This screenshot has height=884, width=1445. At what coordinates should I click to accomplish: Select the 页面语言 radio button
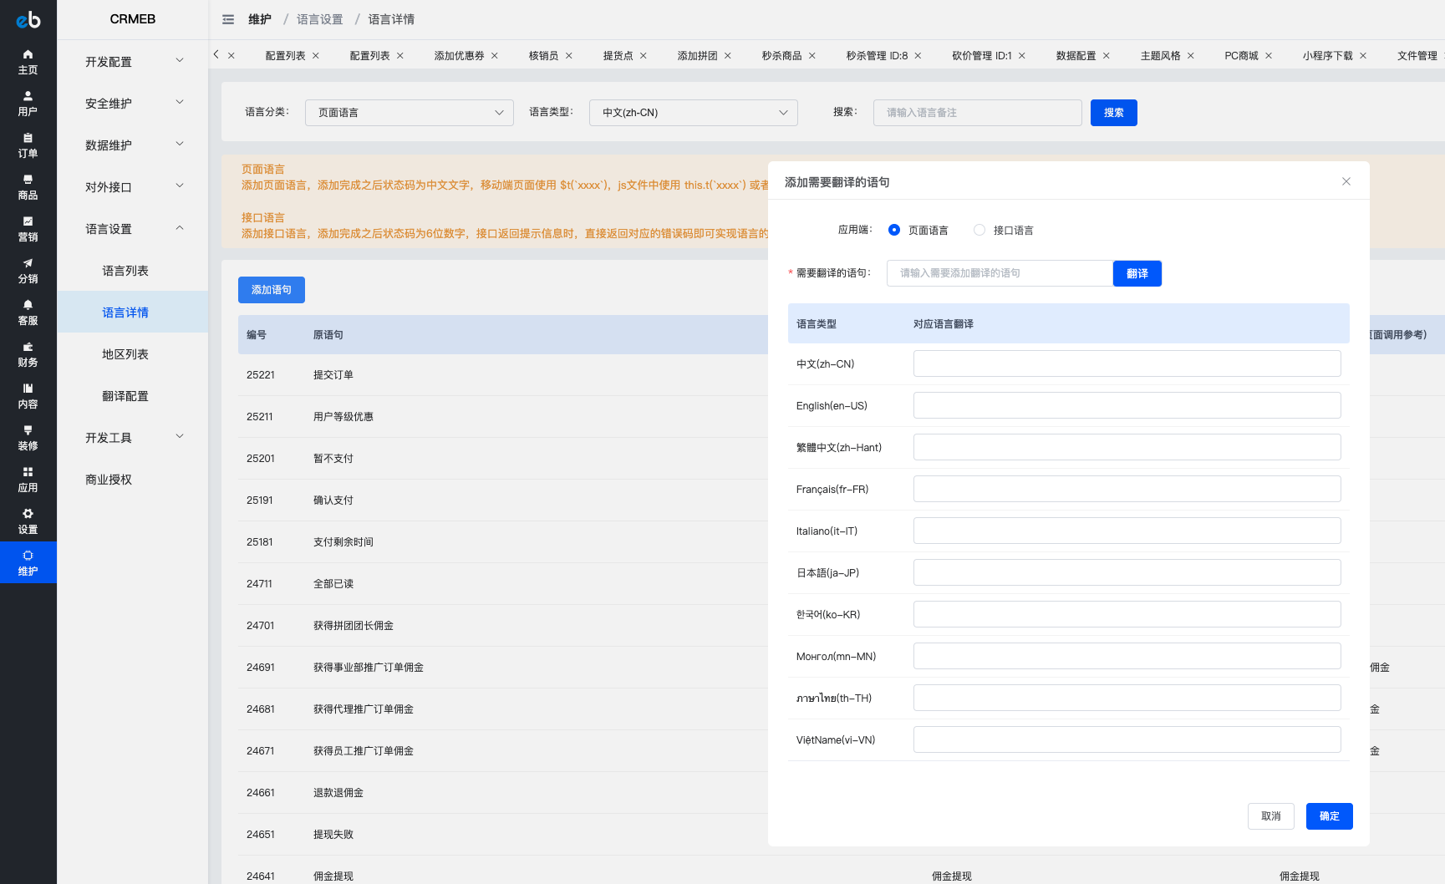coord(894,230)
